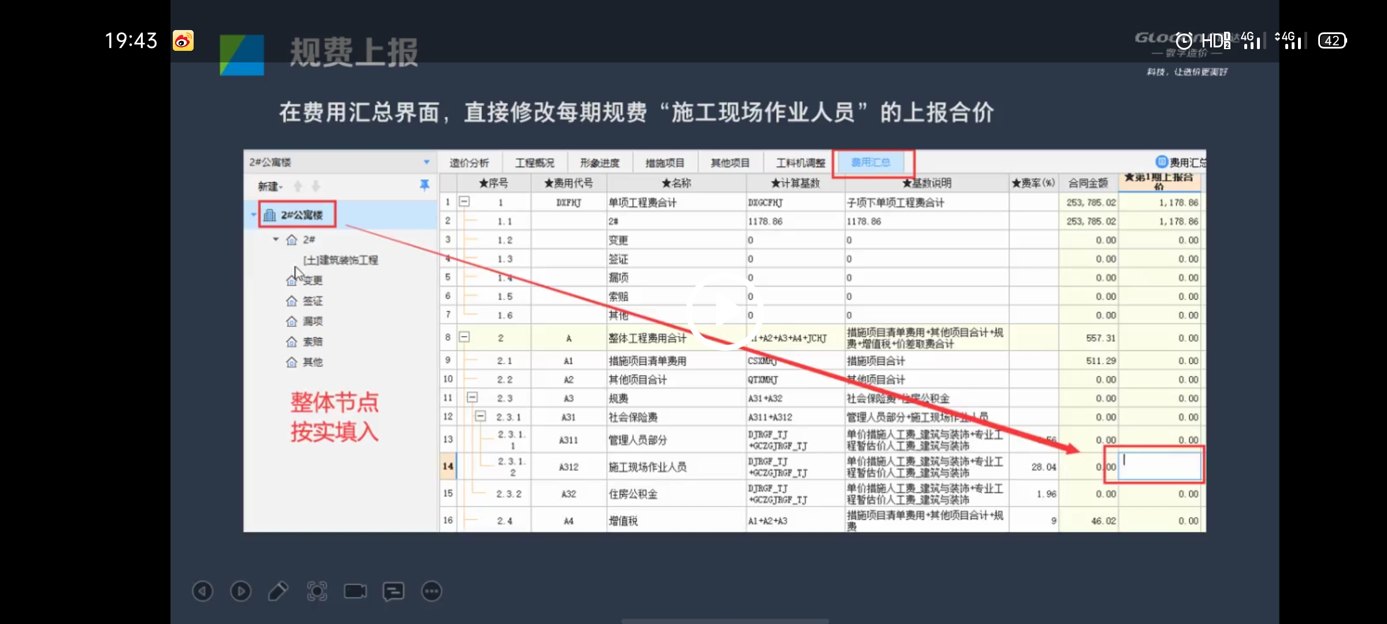This screenshot has height=624, width=1387.
Task: Click the ★计算基数 column header
Action: click(x=795, y=183)
